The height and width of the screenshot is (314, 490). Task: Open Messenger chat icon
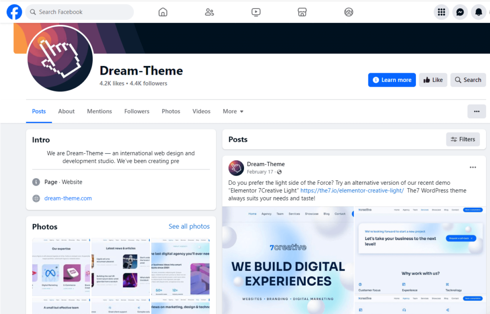[x=460, y=12]
